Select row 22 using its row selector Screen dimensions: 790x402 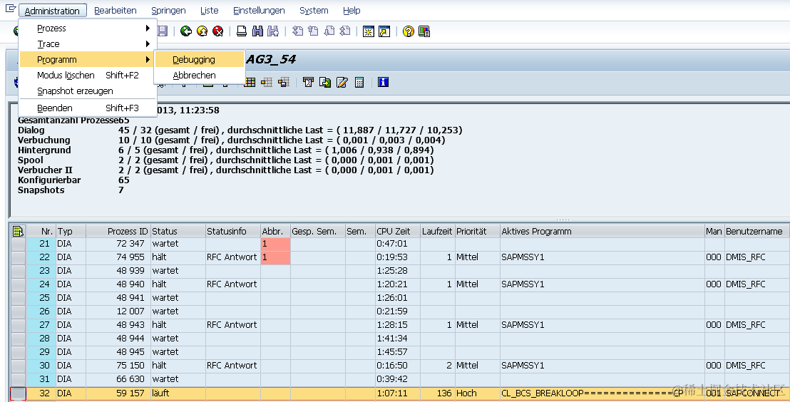tap(18, 257)
